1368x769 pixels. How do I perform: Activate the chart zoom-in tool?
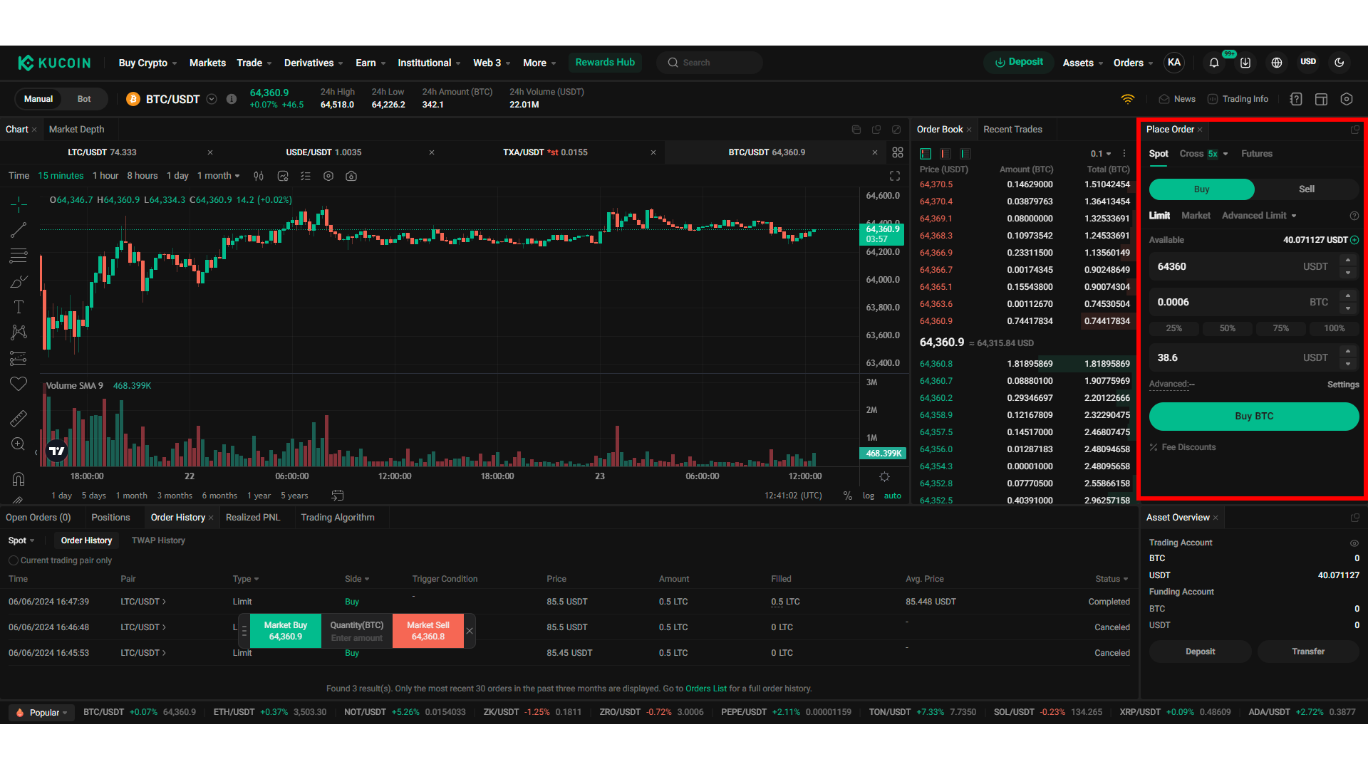pos(19,444)
